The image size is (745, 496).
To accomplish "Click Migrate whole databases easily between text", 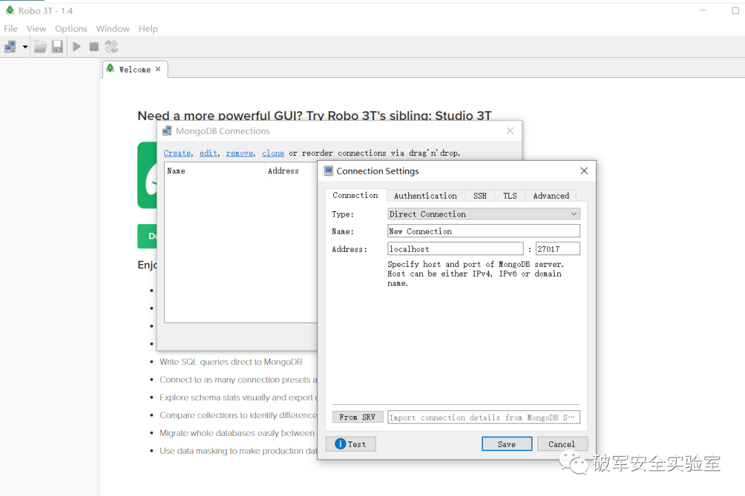I will point(237,433).
